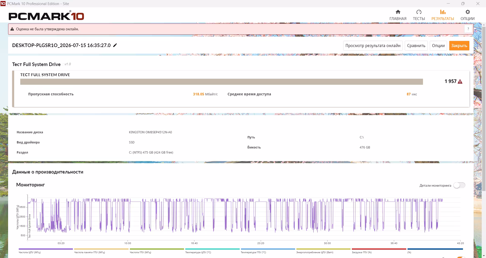This screenshot has width=486, height=258.
Task: Open the ГЛАВНАЯ home page
Action: (x=398, y=15)
